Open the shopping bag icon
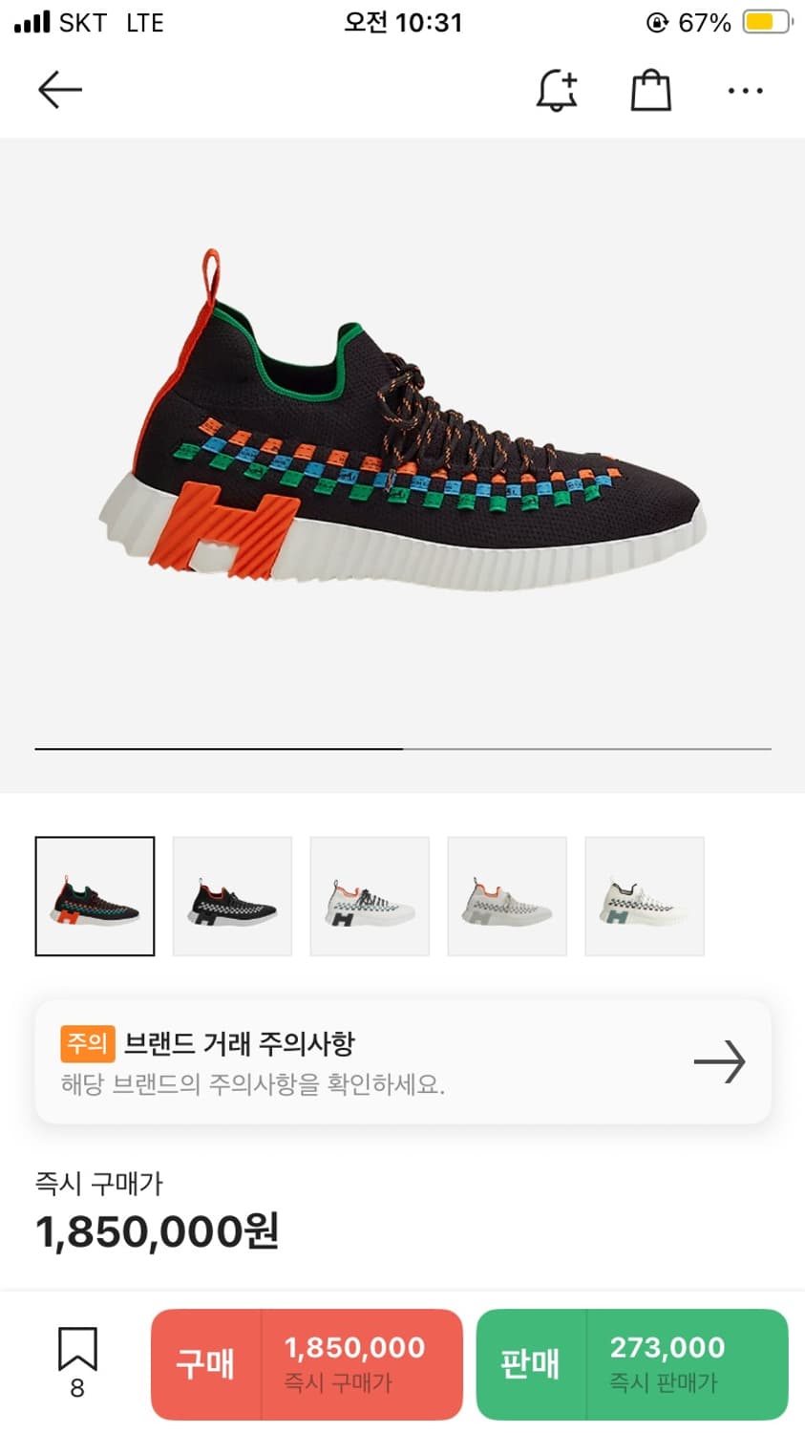The height and width of the screenshot is (1433, 805). click(651, 91)
